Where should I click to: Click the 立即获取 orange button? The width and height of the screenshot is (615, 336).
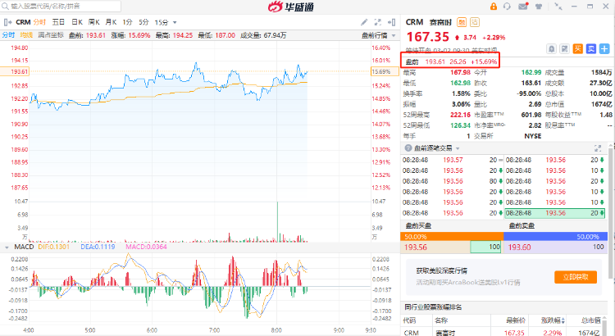576,277
